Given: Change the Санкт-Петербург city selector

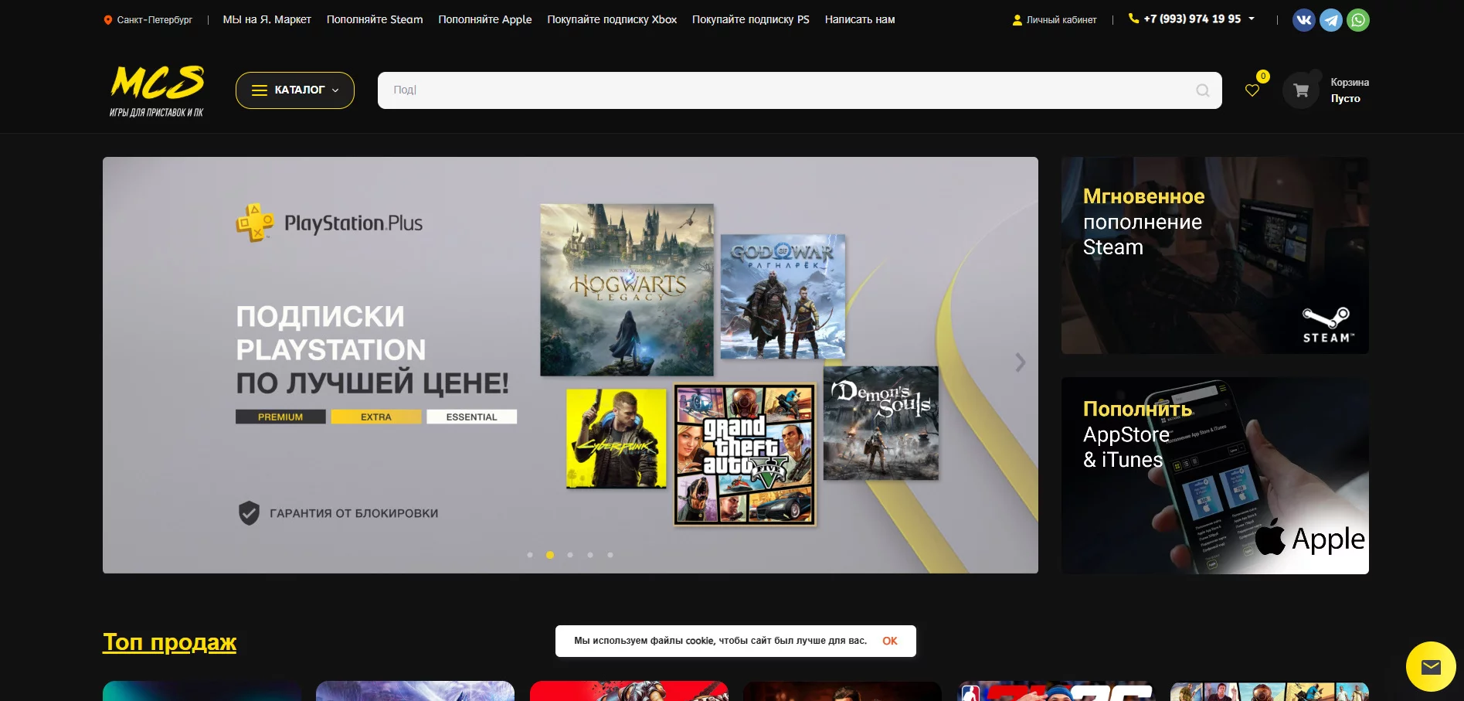Looking at the screenshot, I should 154,20.
